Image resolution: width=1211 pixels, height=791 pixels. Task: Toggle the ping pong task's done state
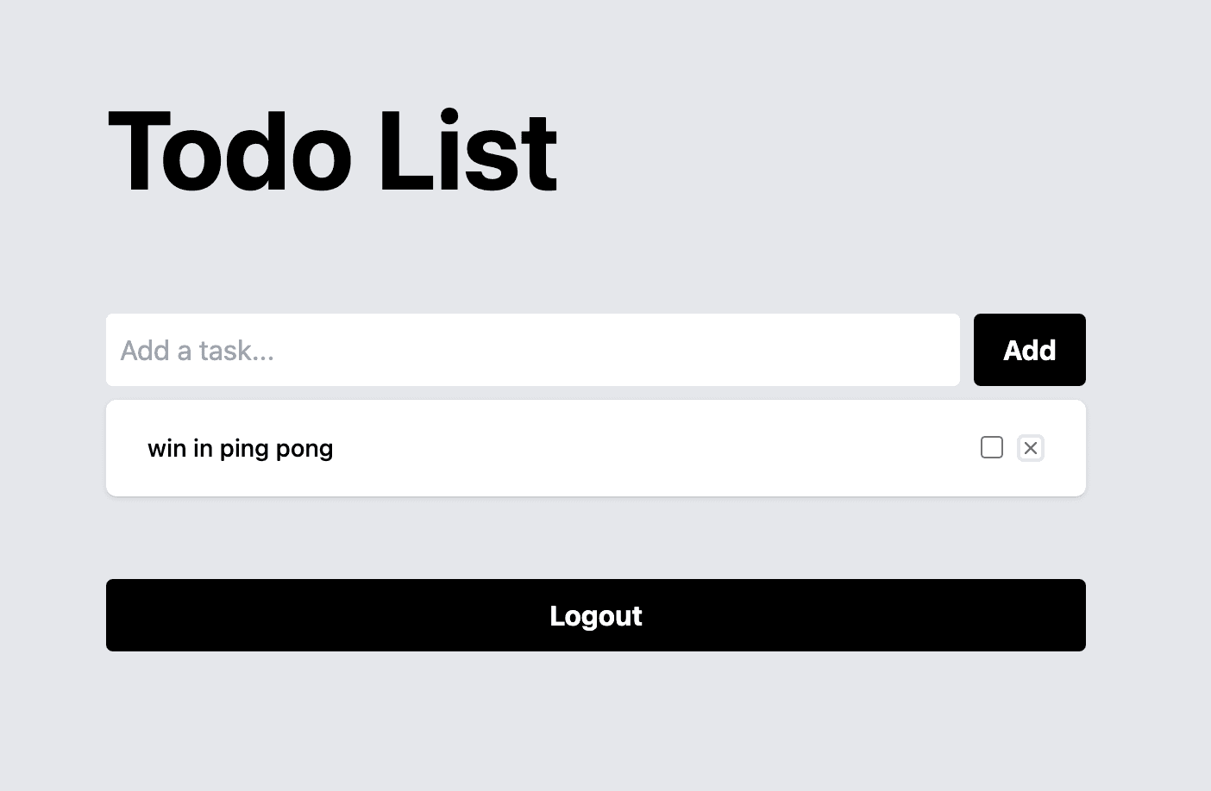pyautogui.click(x=992, y=447)
